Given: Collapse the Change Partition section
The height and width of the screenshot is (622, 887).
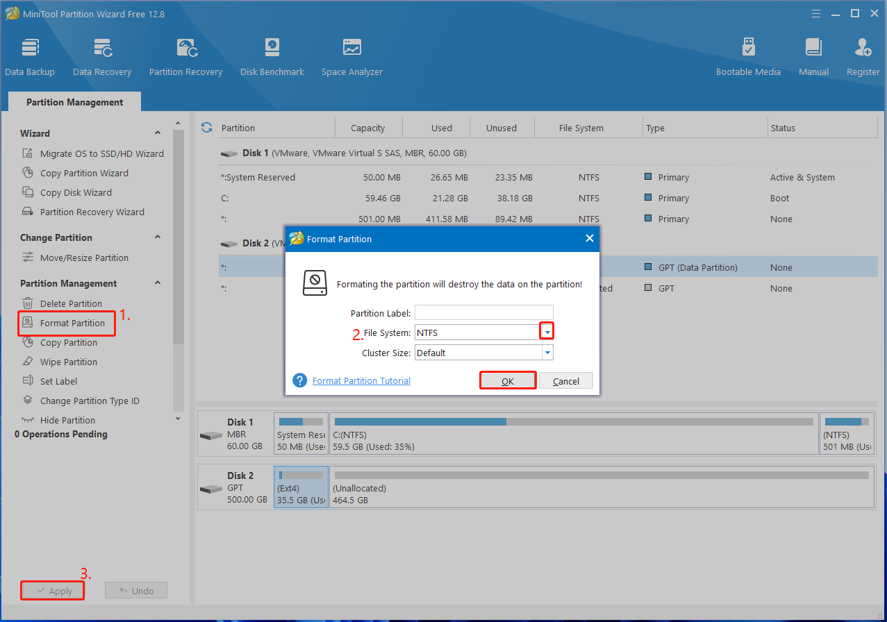Looking at the screenshot, I should coord(158,237).
